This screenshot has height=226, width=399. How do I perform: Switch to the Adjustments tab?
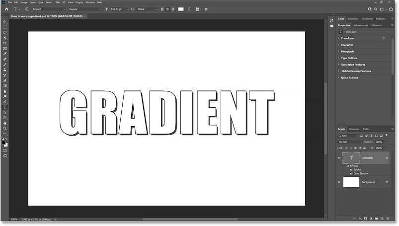pyautogui.click(x=361, y=25)
